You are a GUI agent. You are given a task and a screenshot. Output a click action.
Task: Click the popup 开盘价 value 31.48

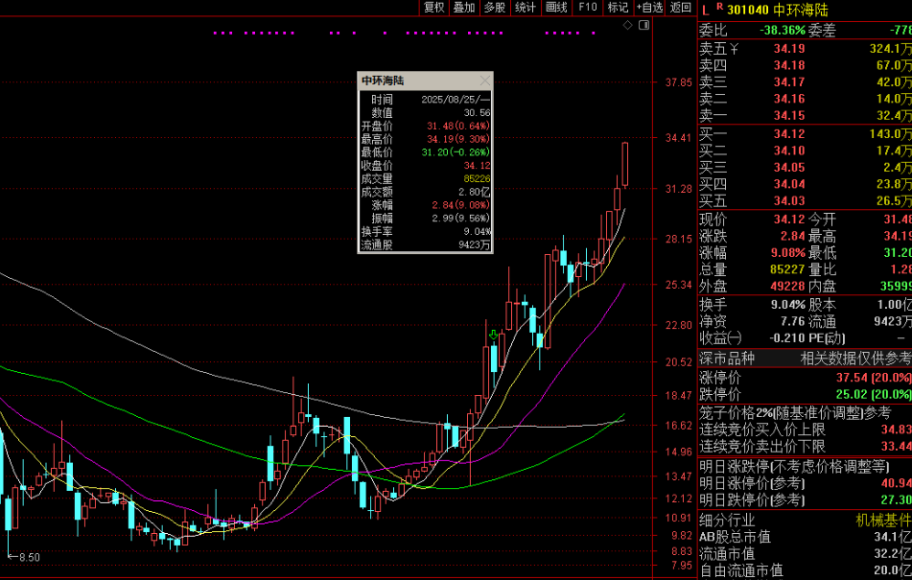tap(458, 127)
